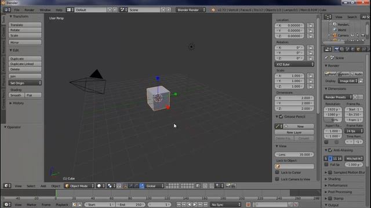
Task: Open the Render menu in top bar
Action: coord(30,10)
